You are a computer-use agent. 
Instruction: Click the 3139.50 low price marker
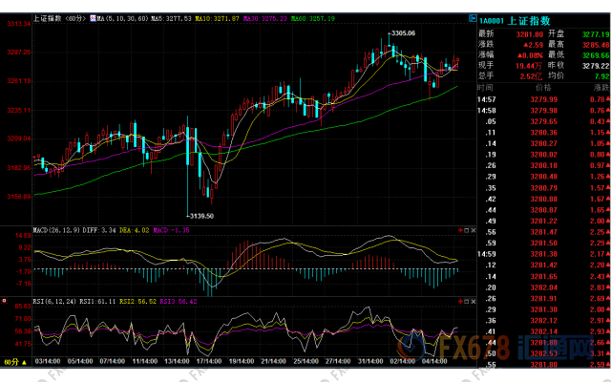click(201, 216)
